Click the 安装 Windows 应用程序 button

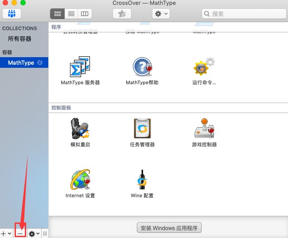click(x=169, y=228)
